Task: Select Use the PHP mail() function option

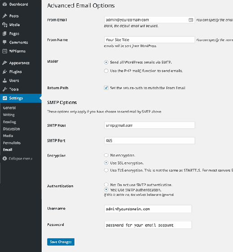Action: pos(106,71)
